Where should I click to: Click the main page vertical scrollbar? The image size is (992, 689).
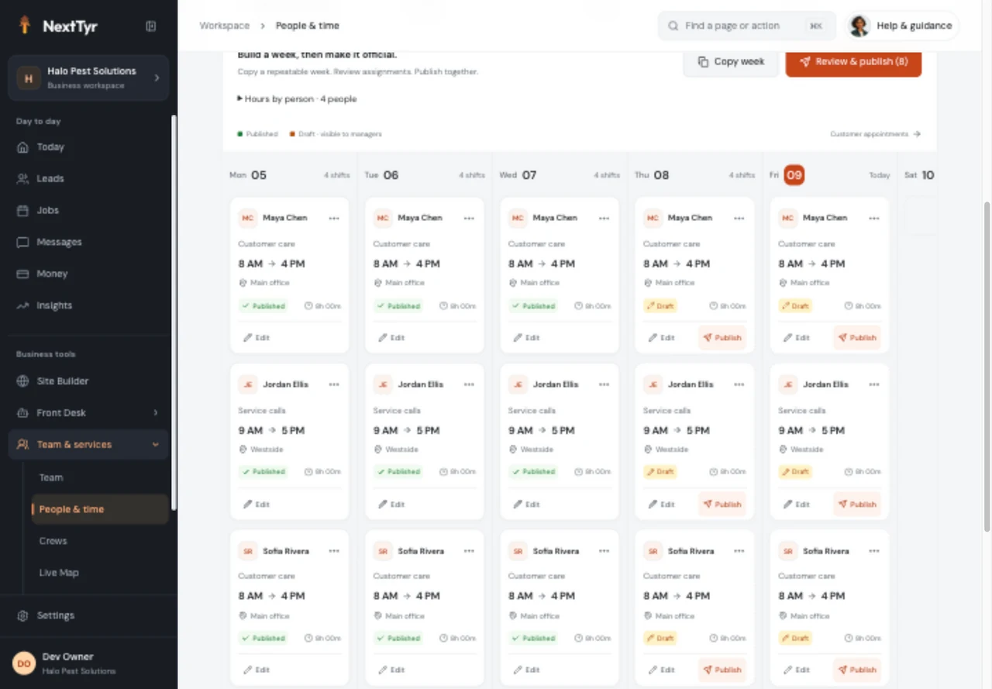(987, 367)
